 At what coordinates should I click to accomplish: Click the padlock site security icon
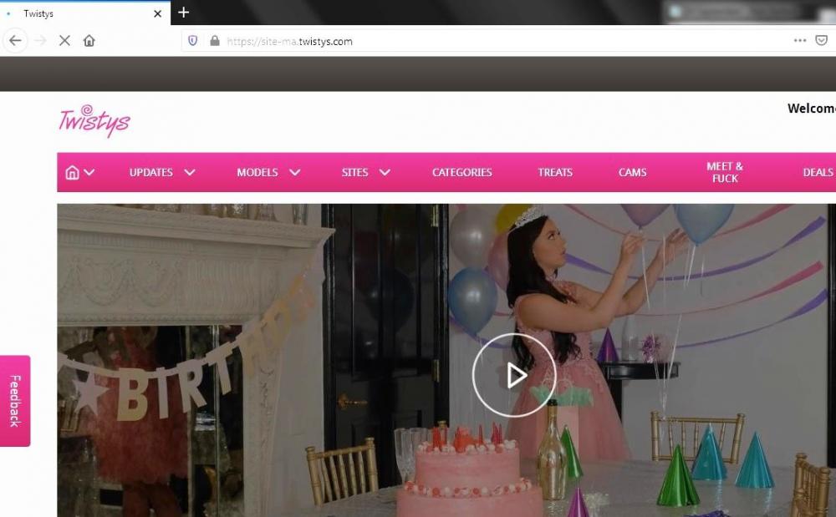click(x=214, y=41)
